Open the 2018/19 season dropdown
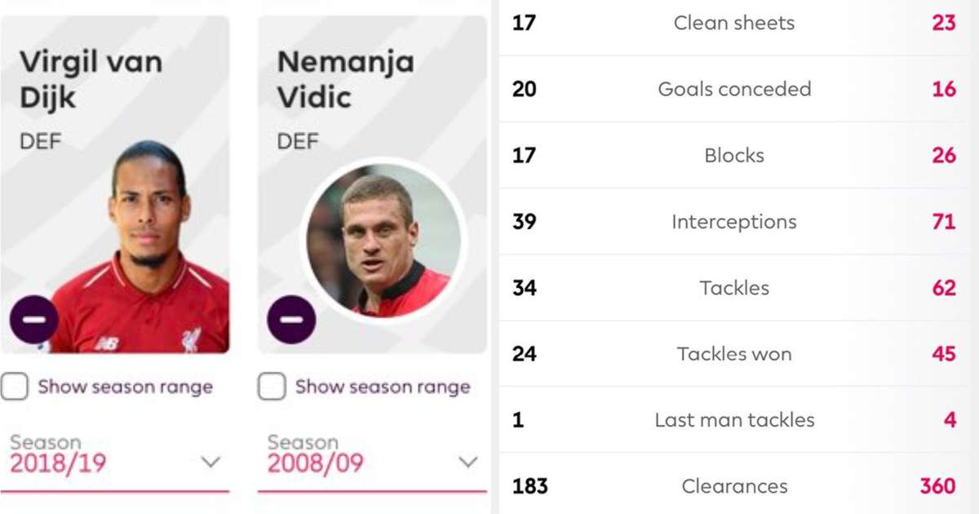Image resolution: width=979 pixels, height=514 pixels. coord(210,463)
